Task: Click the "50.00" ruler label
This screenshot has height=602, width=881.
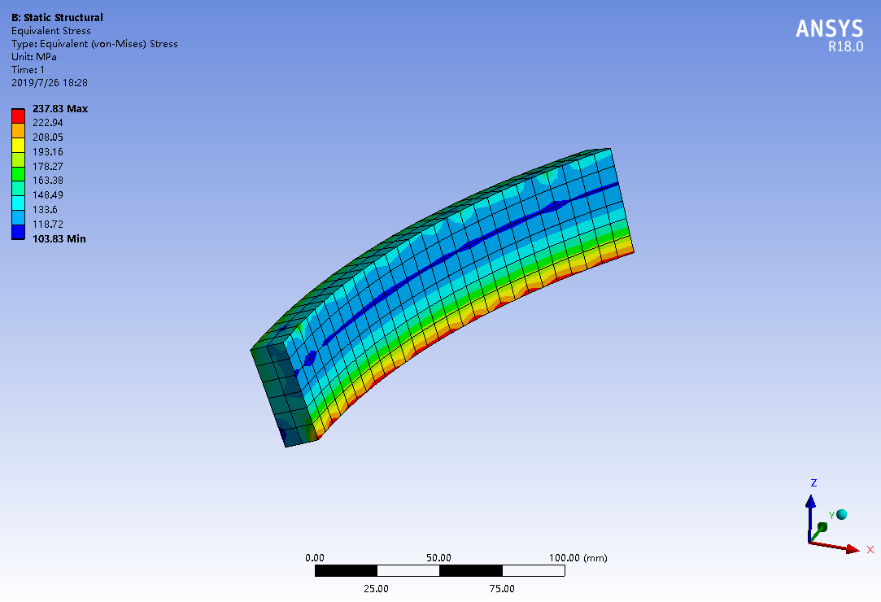Action: click(438, 557)
